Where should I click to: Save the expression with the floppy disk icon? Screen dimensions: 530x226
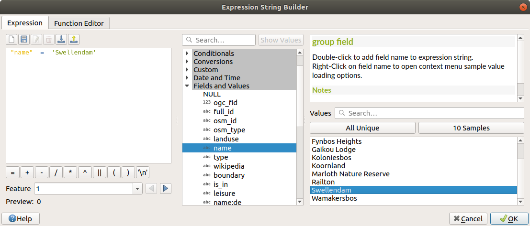pyautogui.click(x=24, y=39)
